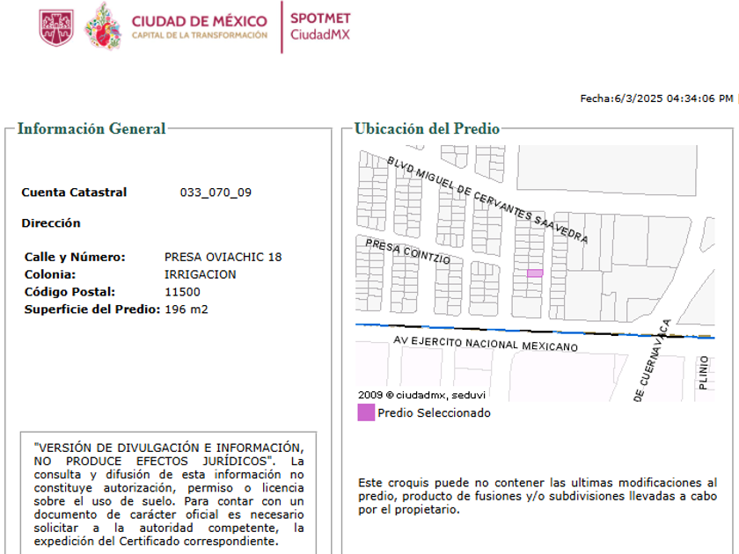Click the Calle y Número label

pos(75,257)
